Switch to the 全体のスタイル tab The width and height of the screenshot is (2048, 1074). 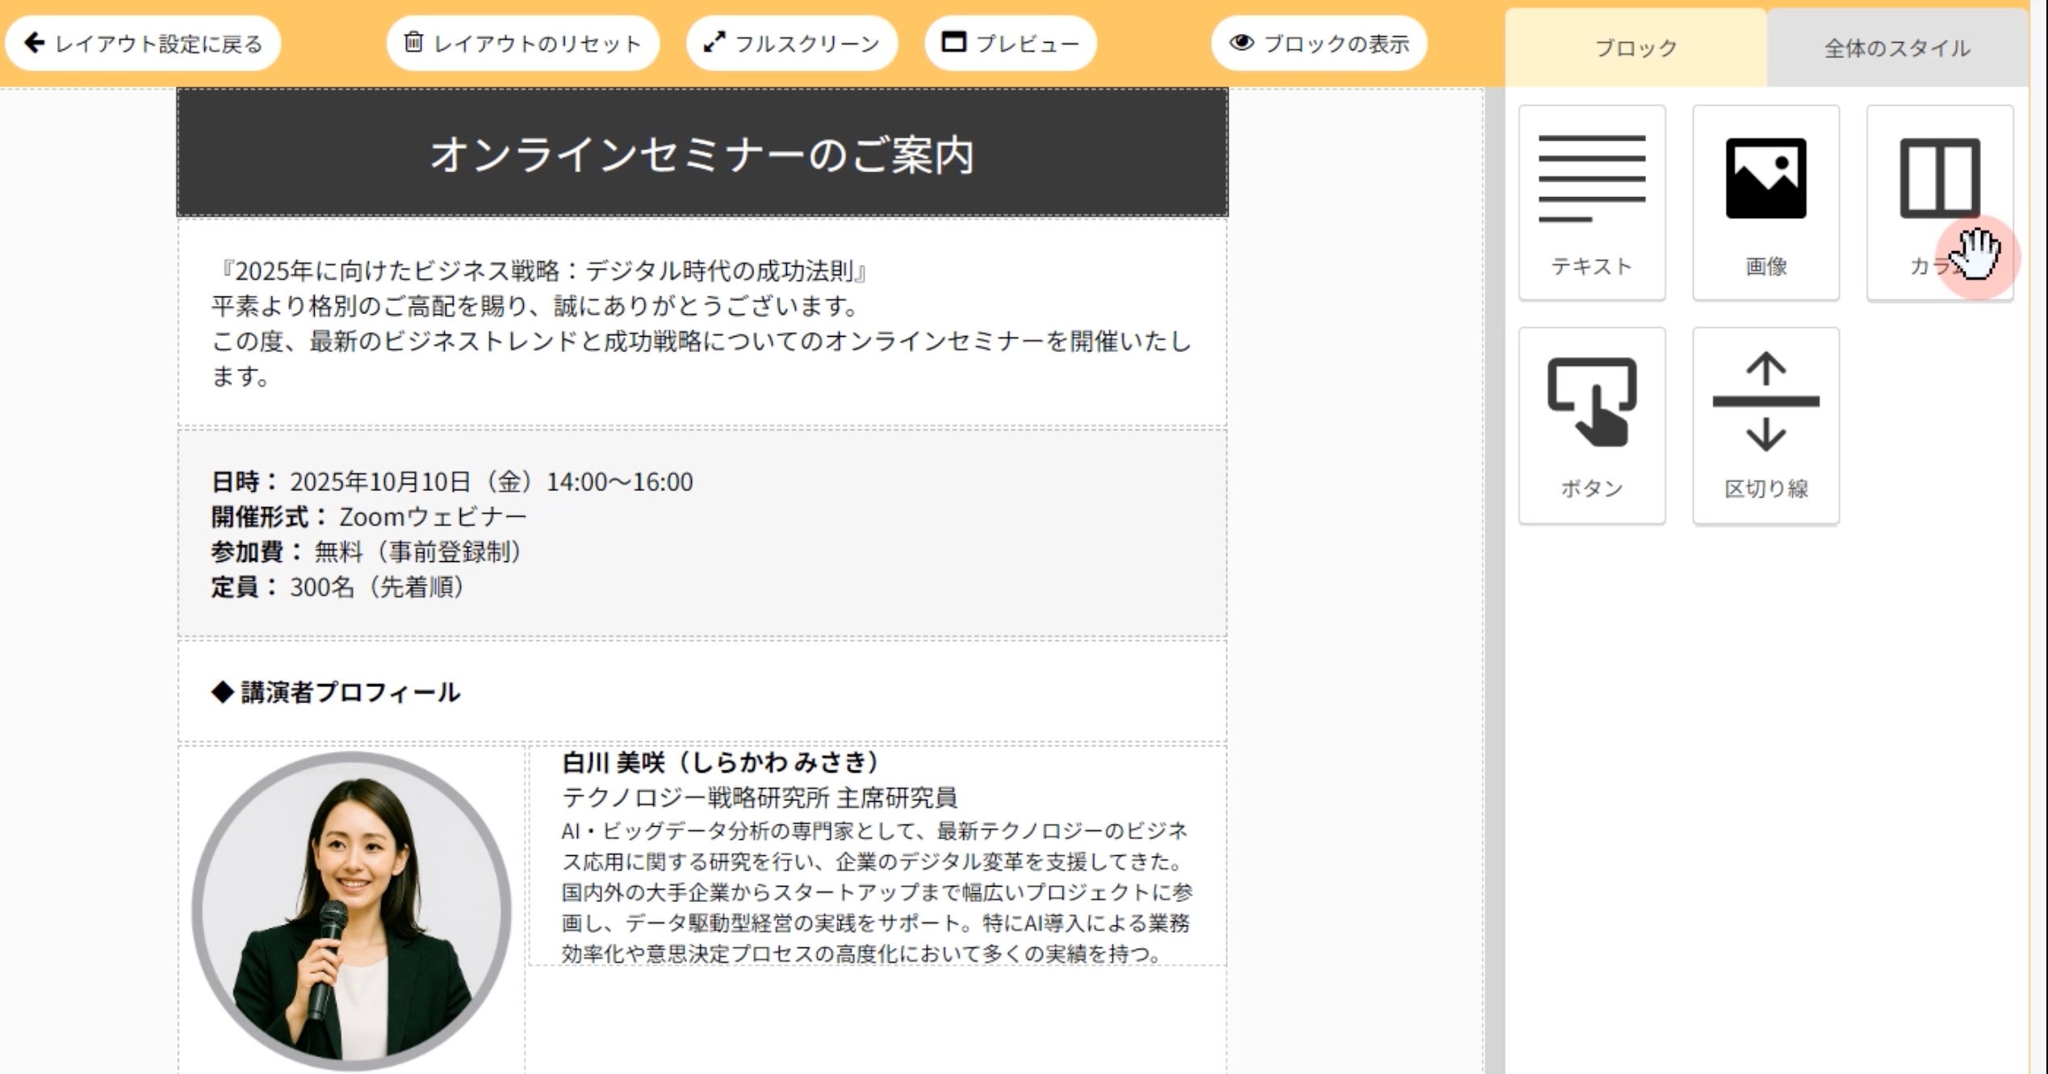(x=1896, y=48)
